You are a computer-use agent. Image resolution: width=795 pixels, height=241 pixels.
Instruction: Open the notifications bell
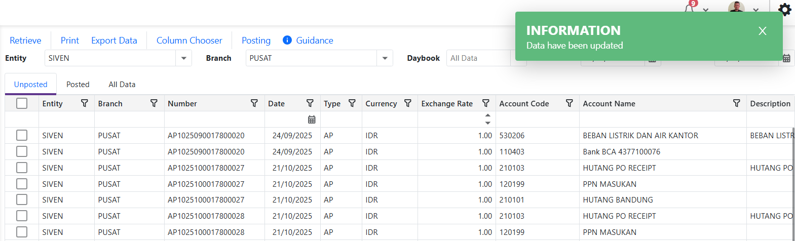[689, 9]
